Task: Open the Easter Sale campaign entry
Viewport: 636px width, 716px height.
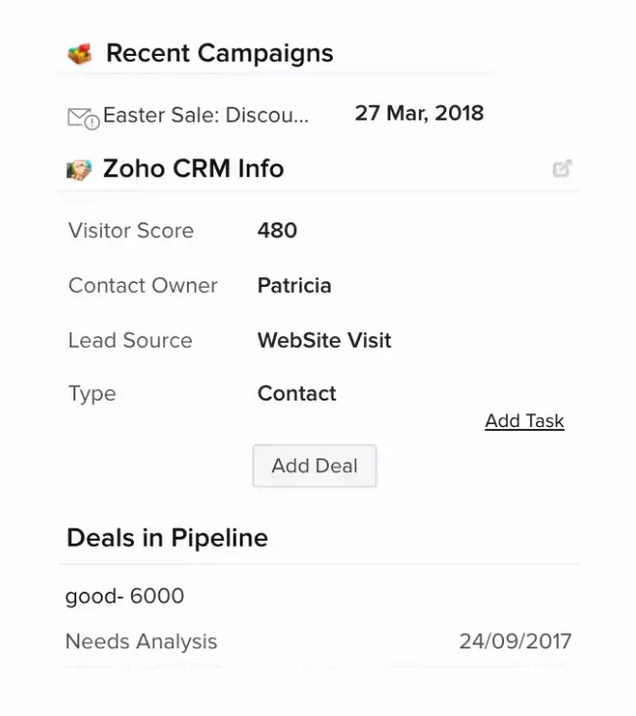Action: click(x=205, y=116)
